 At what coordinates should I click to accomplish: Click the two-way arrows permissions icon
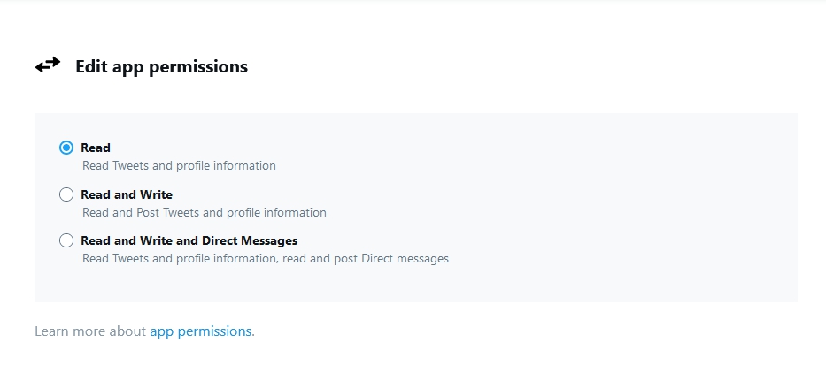pos(48,65)
